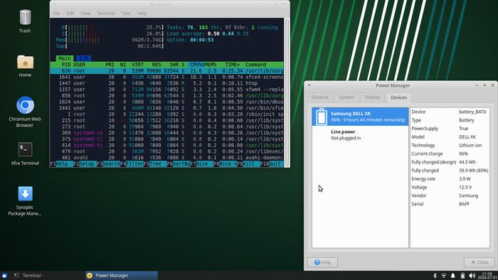Click the Bluetooth tray icon
The height and width of the screenshot is (280, 498).
(x=435, y=276)
